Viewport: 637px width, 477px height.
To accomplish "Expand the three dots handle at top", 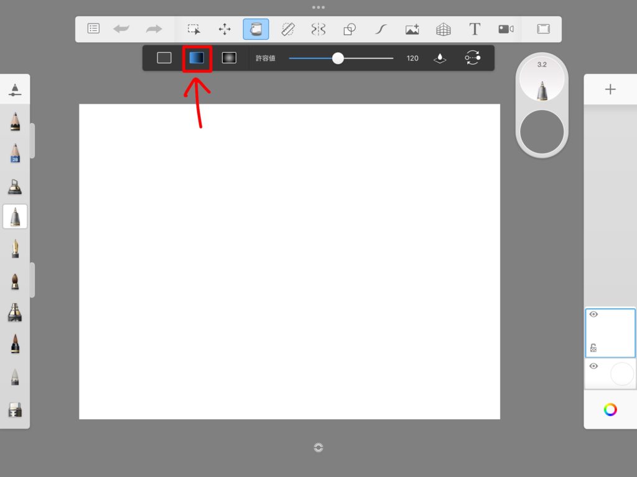I will 318,7.
